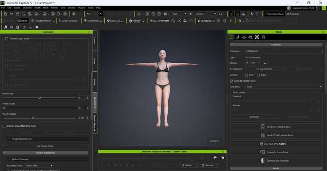Click the Fix Eye Element button
This screenshot has height=171, width=327.
[x=264, y=69]
